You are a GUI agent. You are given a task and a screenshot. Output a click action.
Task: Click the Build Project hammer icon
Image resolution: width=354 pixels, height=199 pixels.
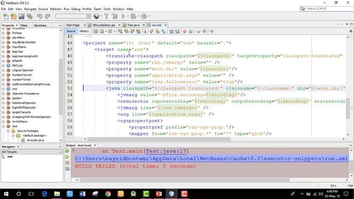coord(106,16)
